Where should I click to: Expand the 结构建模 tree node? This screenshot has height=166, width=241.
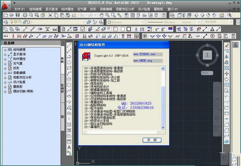pyautogui.click(x=5, y=50)
